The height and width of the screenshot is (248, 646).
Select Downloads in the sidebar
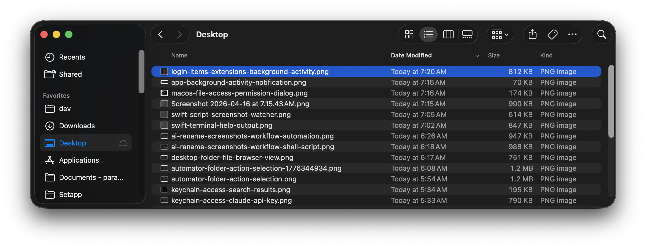77,126
